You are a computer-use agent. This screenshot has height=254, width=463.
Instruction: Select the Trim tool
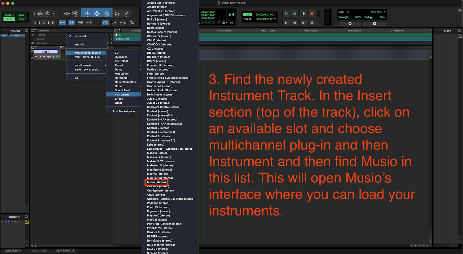[x=87, y=13]
